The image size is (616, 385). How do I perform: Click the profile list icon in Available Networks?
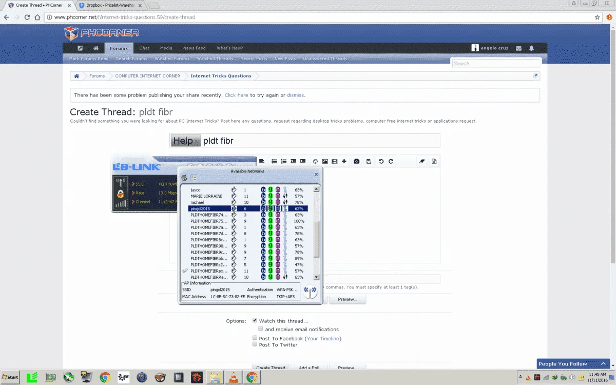pos(194,178)
